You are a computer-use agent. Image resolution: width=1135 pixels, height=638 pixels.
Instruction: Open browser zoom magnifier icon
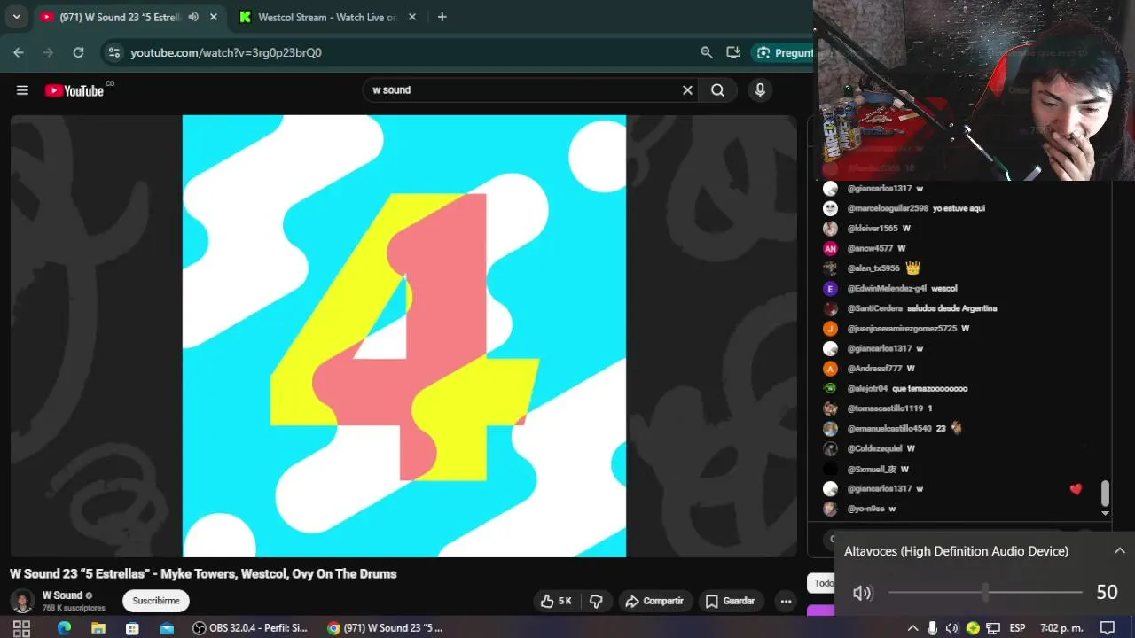coord(707,52)
